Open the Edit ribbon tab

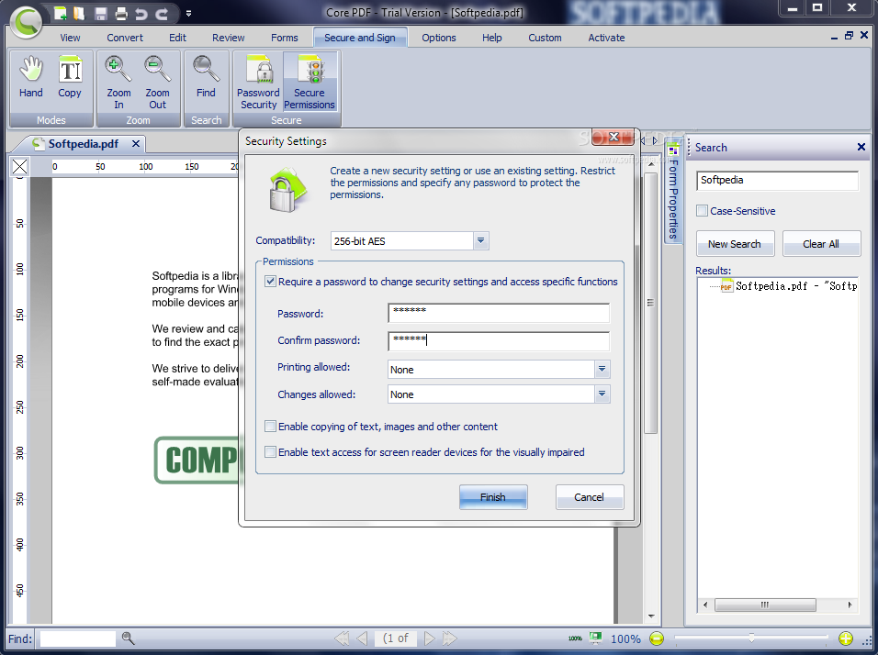[x=177, y=38]
